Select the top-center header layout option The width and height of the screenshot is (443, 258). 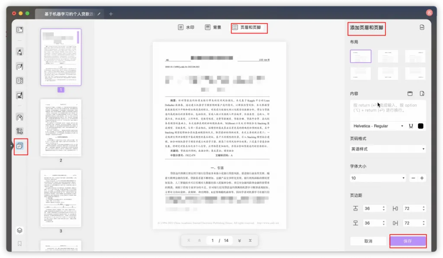[x=388, y=56]
